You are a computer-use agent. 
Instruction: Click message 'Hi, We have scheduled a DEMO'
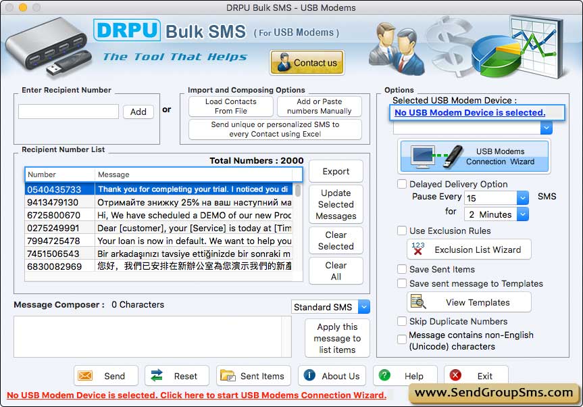click(x=194, y=215)
